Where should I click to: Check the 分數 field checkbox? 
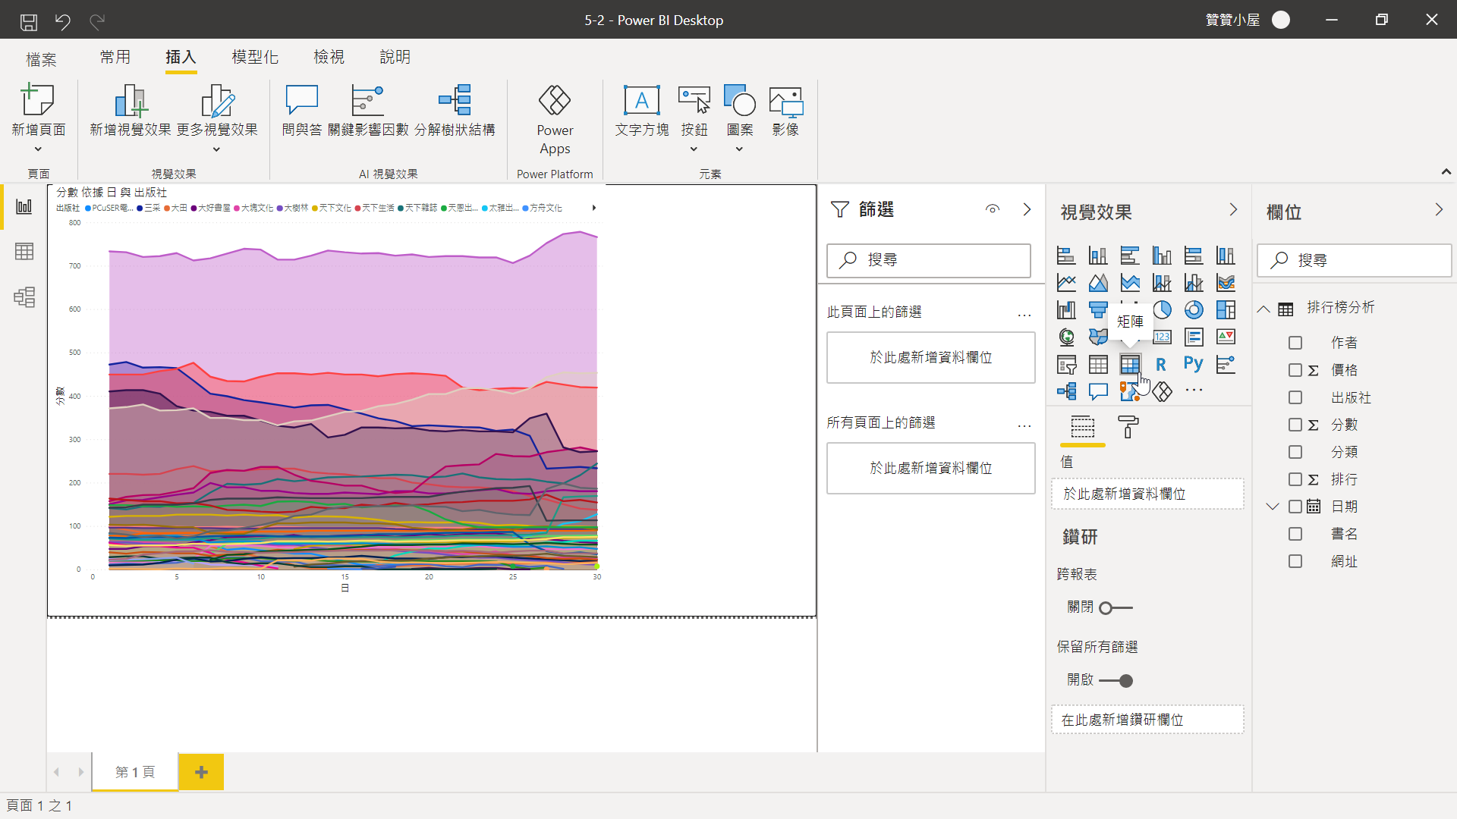(1295, 425)
